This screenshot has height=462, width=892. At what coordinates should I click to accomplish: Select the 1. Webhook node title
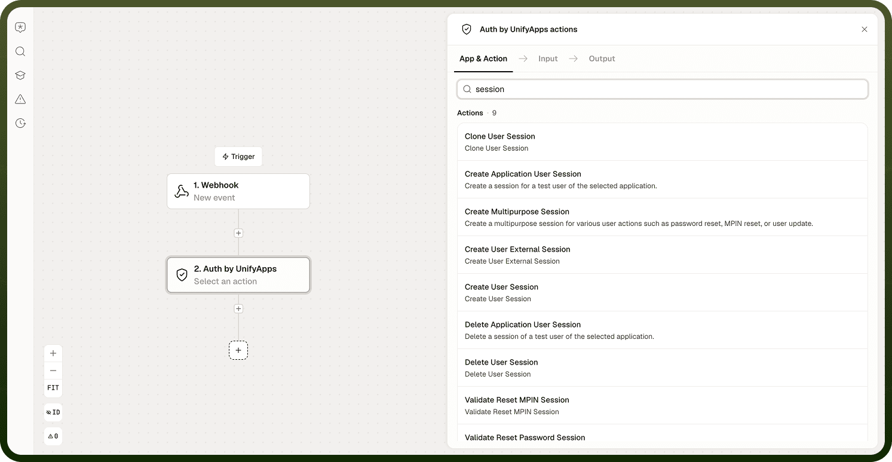click(216, 185)
